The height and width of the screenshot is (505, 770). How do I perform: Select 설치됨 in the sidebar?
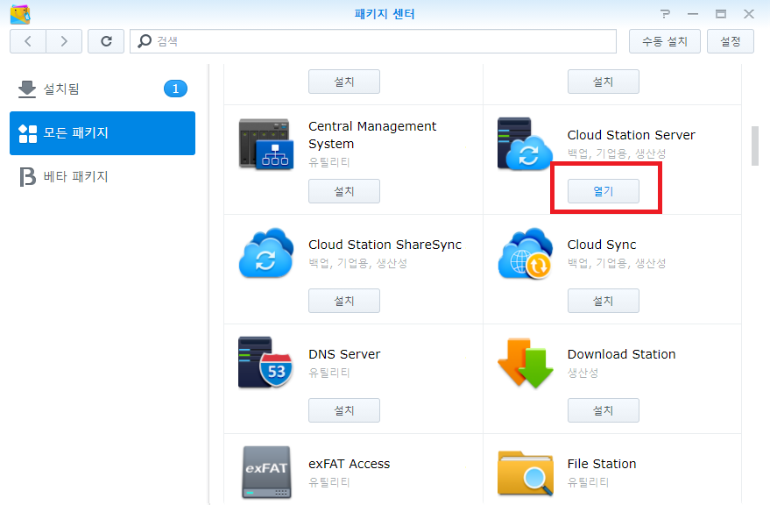[x=102, y=89]
